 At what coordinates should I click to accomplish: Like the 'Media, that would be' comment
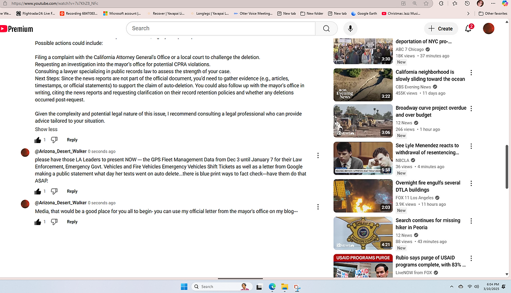click(x=38, y=222)
